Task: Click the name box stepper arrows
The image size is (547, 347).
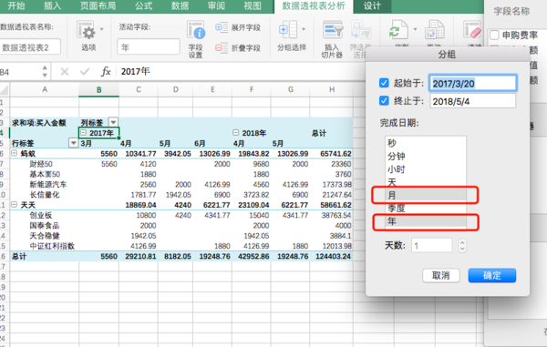Action: (x=45, y=71)
